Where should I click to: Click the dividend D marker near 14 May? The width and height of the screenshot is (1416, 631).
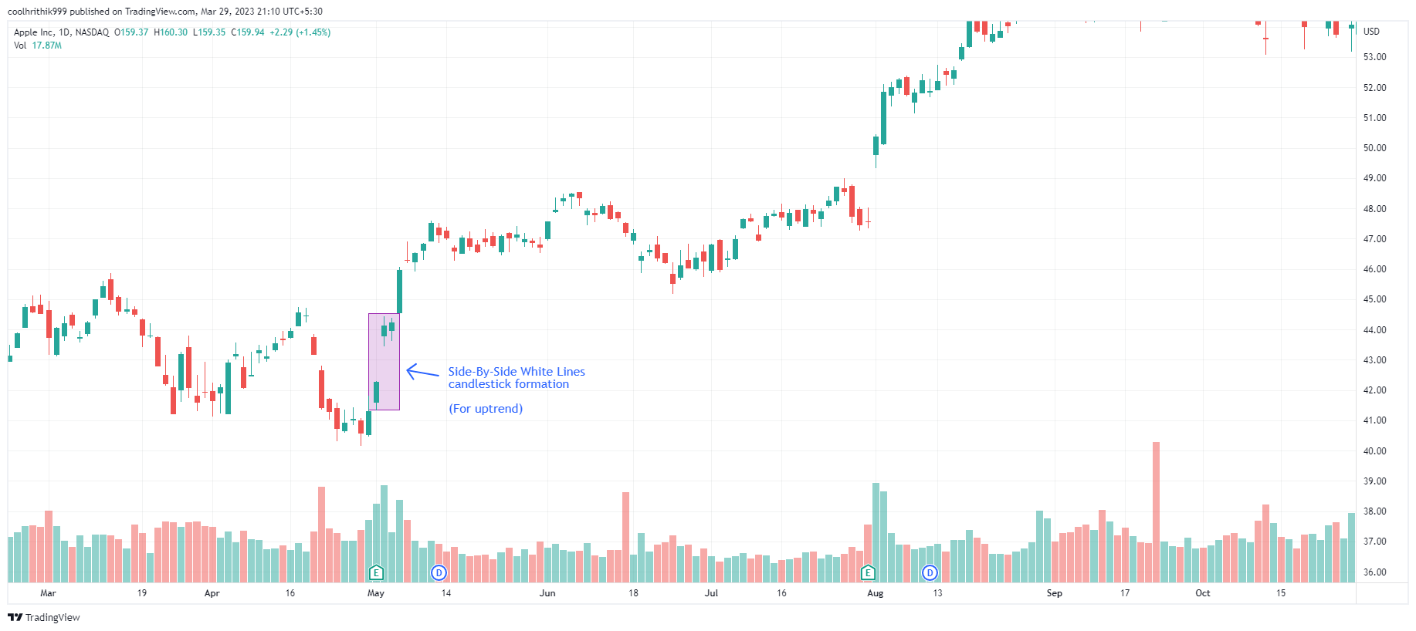pyautogui.click(x=439, y=572)
